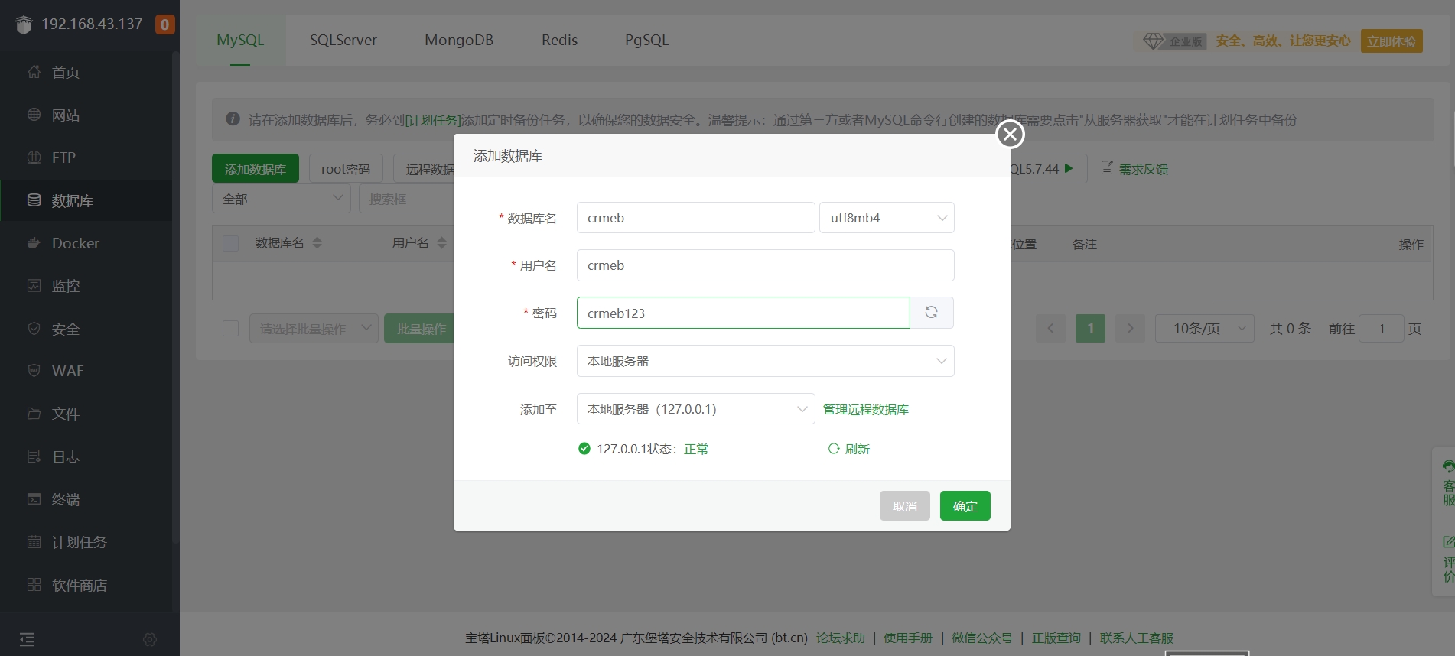Open sidebar settings gear icon

pyautogui.click(x=150, y=639)
